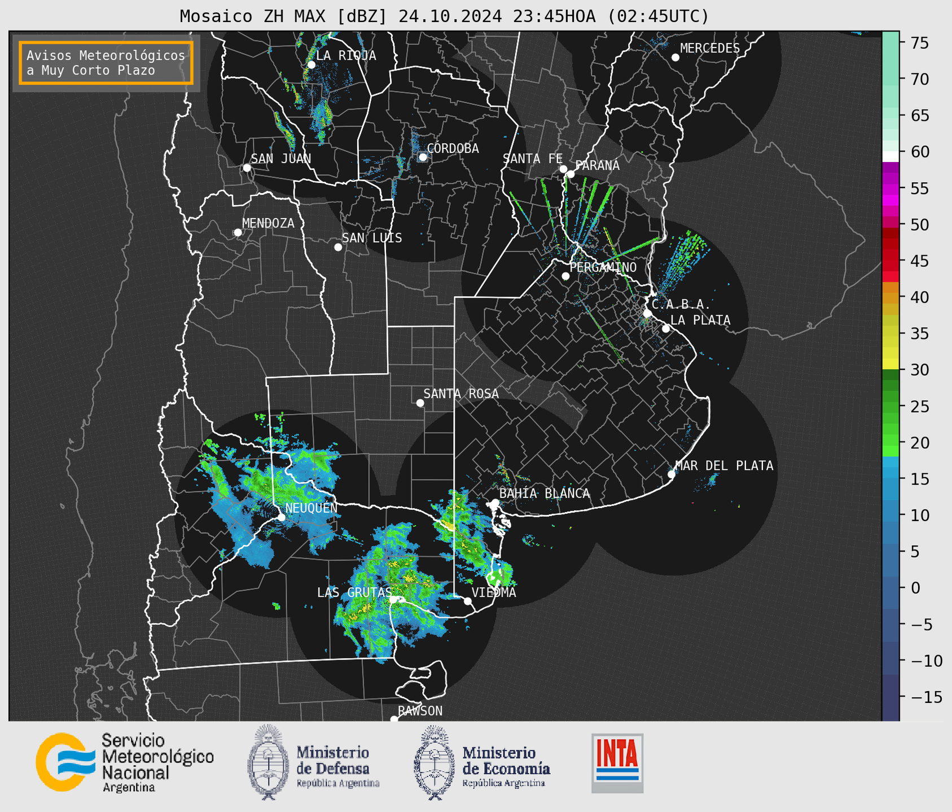Click the 30 label on the dBZ scale
952x812 pixels.
point(919,370)
